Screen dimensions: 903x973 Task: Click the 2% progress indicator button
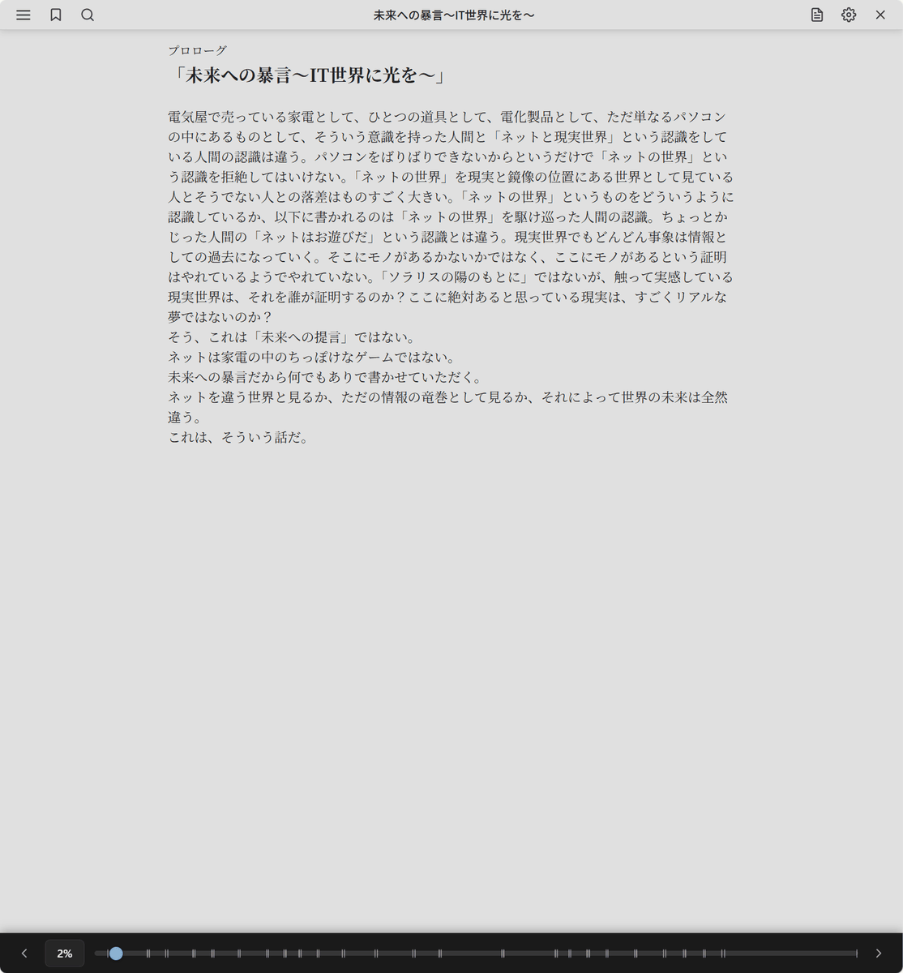tap(65, 954)
